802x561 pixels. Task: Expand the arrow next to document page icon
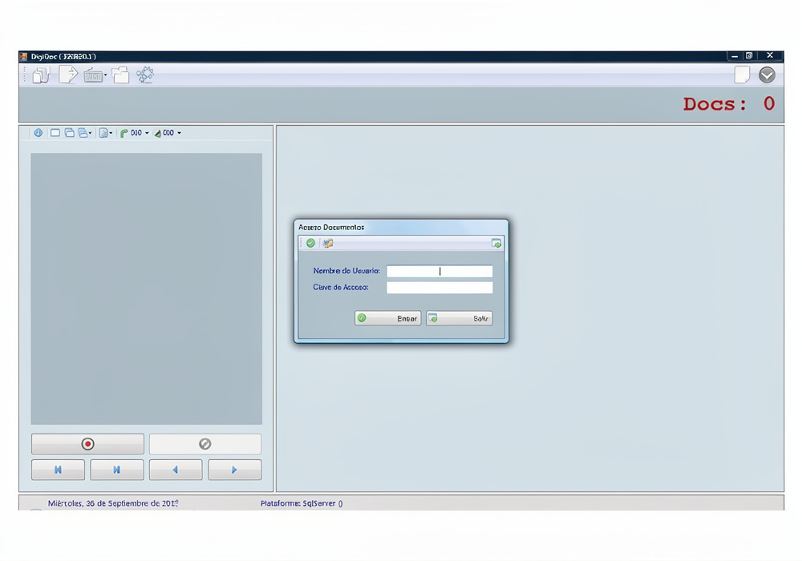point(111,133)
